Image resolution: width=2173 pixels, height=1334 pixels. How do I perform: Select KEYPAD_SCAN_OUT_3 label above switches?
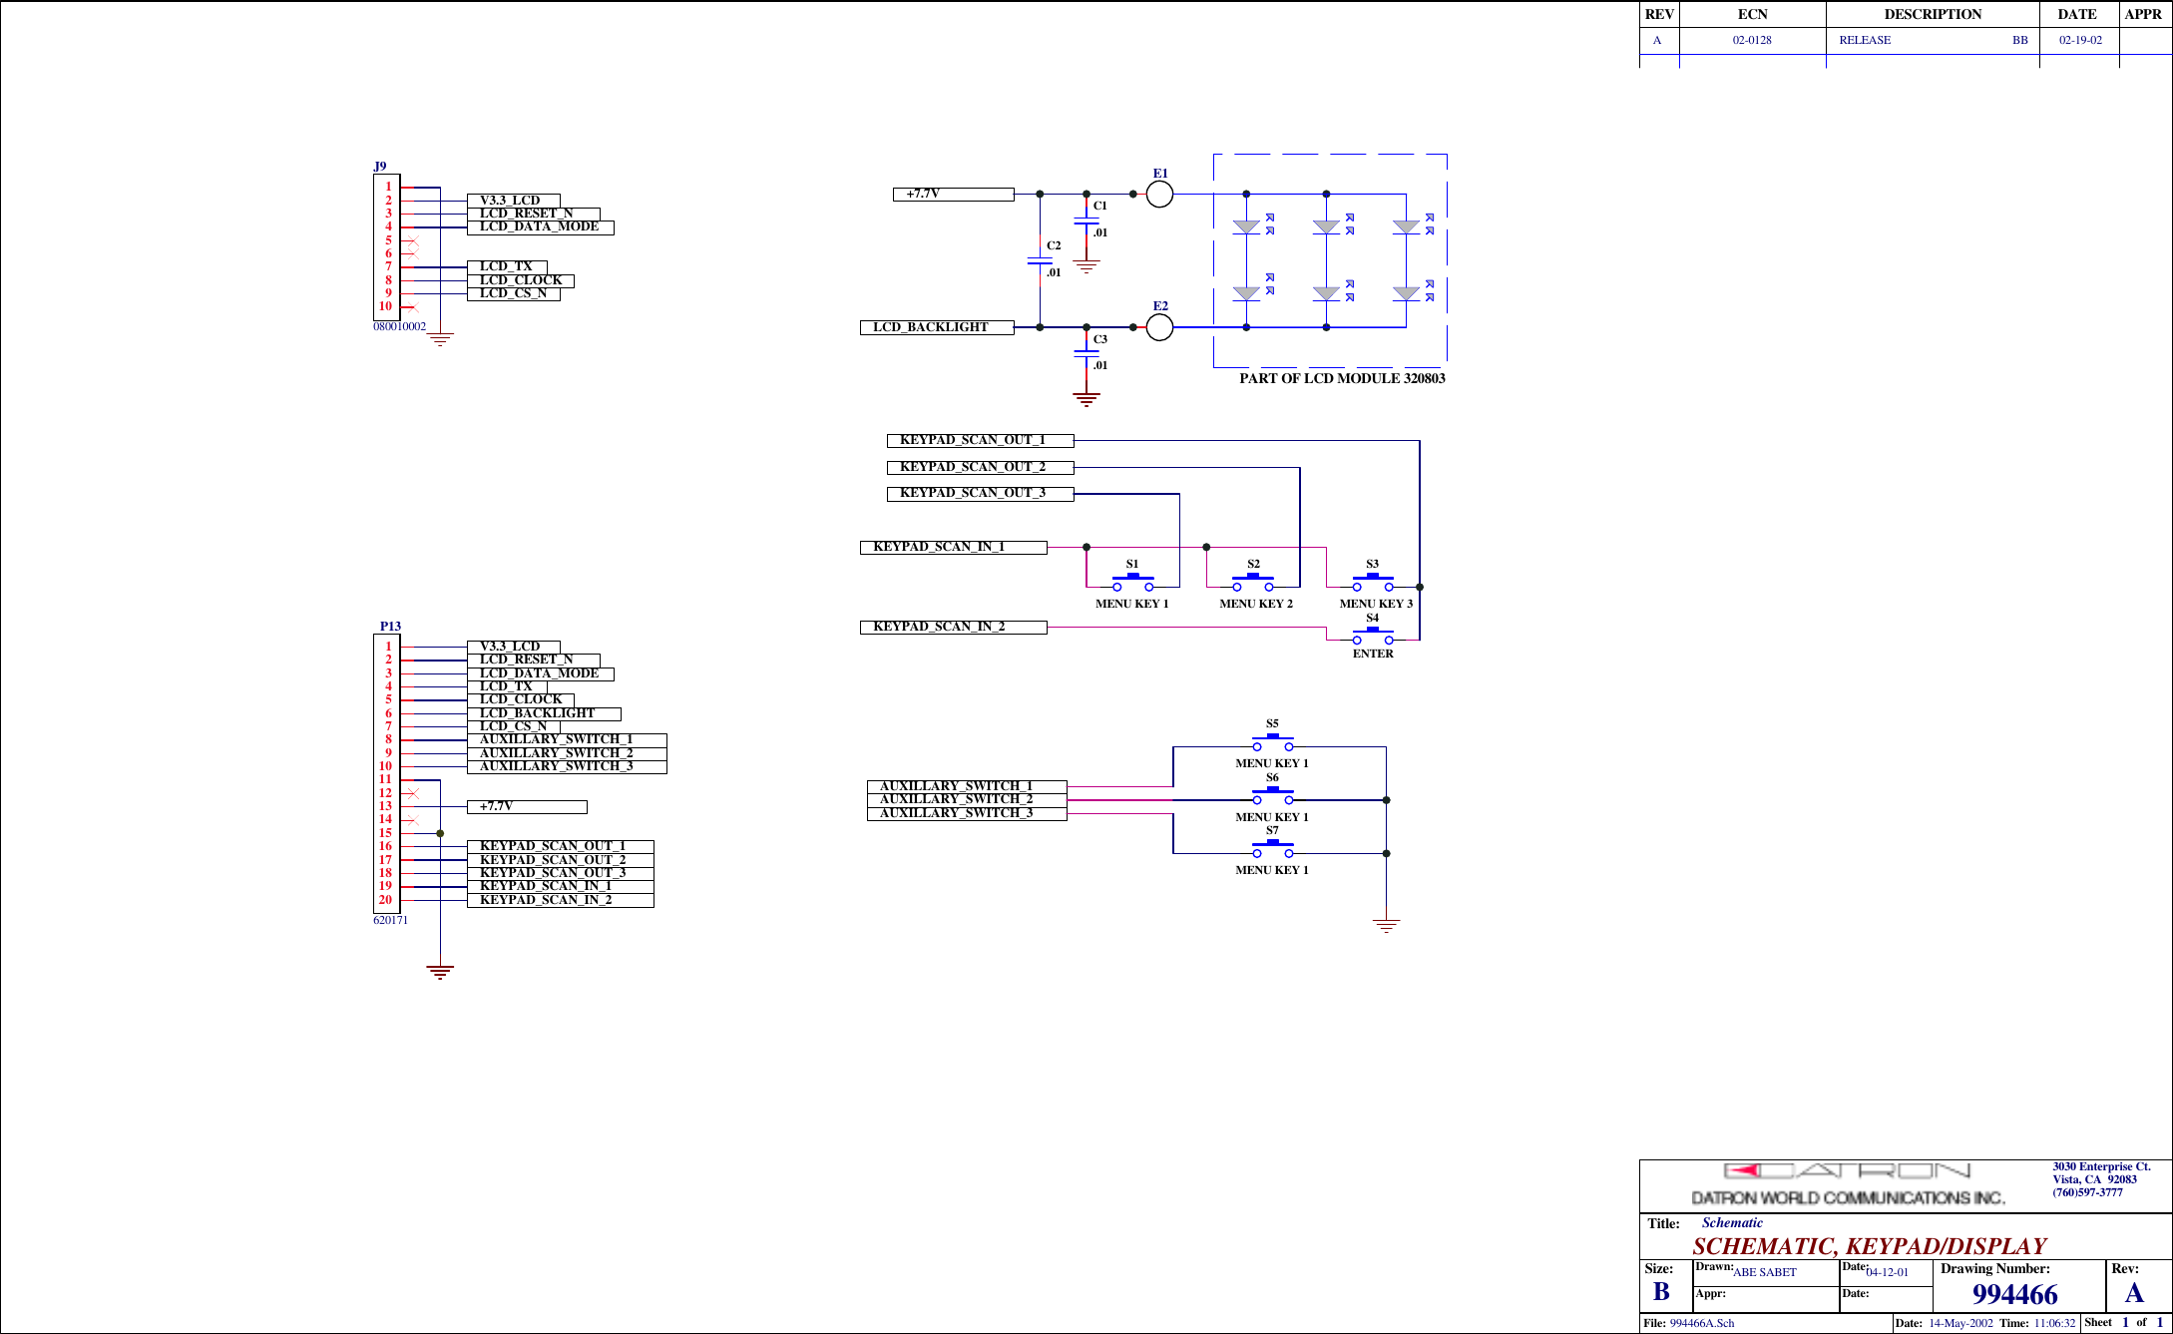(x=980, y=493)
